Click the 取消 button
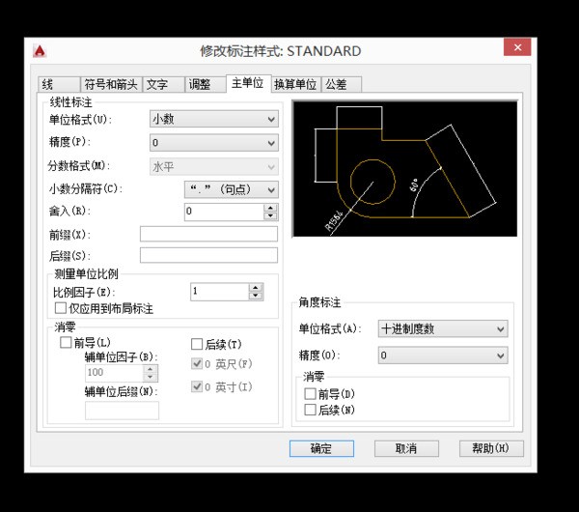Image resolution: width=579 pixels, height=512 pixels. [x=406, y=448]
